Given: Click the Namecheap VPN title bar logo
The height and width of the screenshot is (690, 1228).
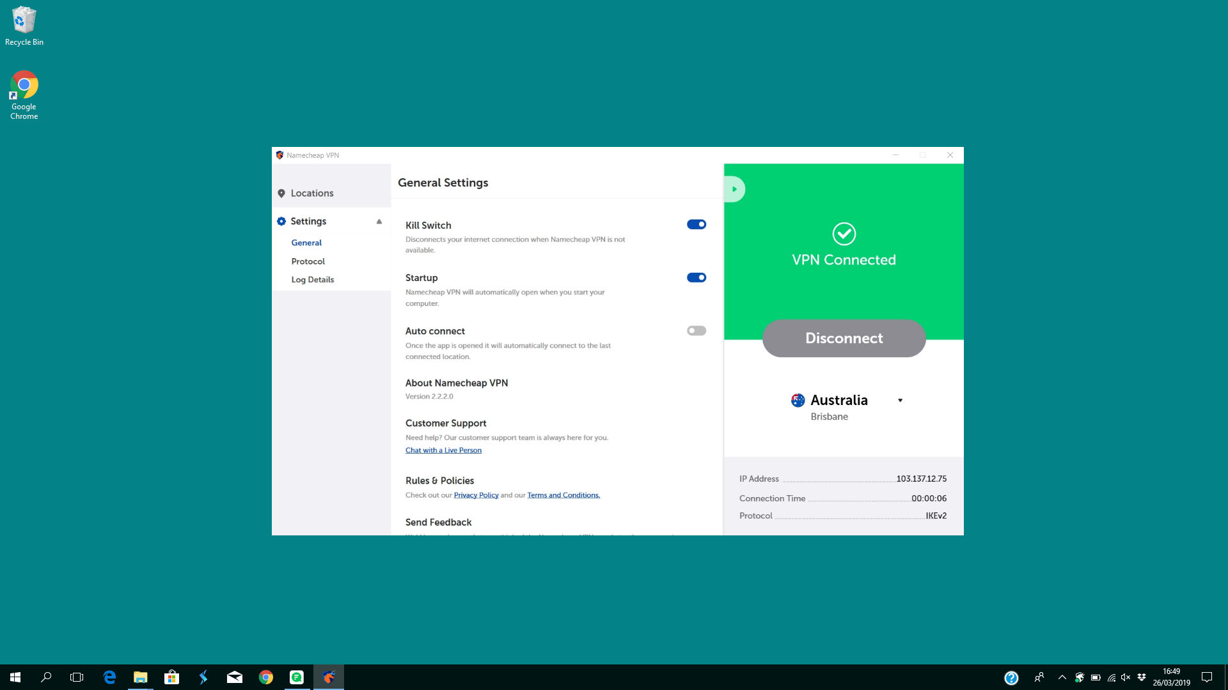Looking at the screenshot, I should click(279, 155).
